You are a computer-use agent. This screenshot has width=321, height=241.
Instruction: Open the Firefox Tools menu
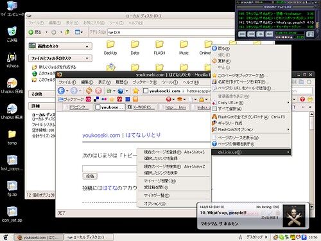tap(169, 82)
